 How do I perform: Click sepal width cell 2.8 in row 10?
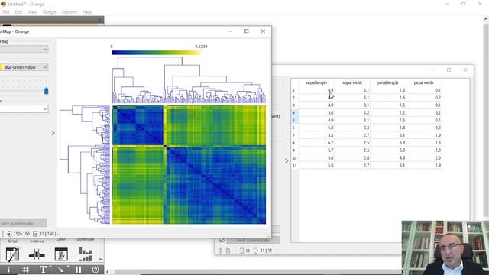click(x=352, y=158)
